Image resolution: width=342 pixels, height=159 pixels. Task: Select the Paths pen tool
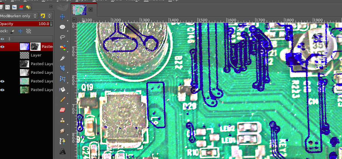[x=63, y=141]
